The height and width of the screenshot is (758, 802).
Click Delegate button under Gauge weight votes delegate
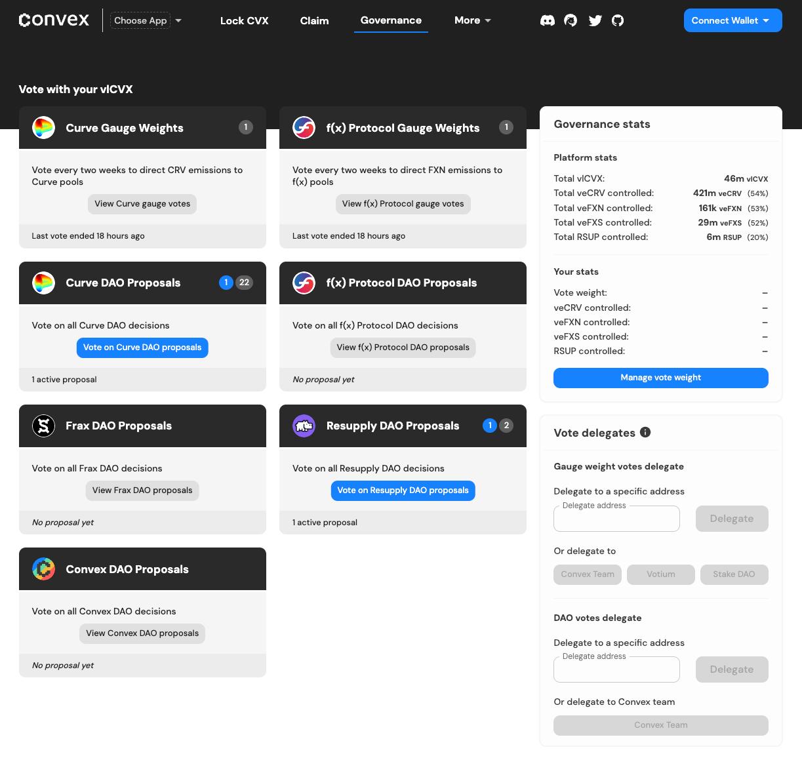pyautogui.click(x=732, y=519)
